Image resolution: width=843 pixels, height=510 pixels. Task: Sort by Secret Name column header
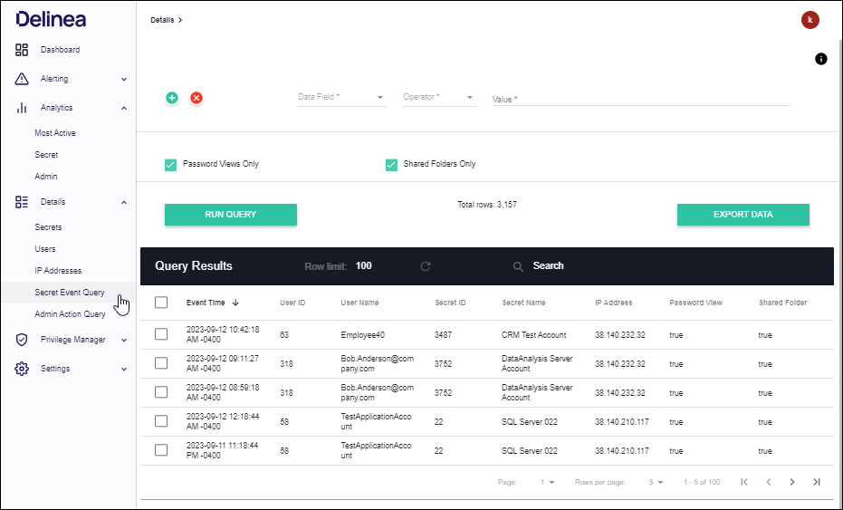point(523,303)
